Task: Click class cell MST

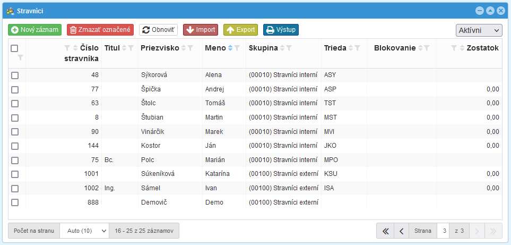Action: 331,117
